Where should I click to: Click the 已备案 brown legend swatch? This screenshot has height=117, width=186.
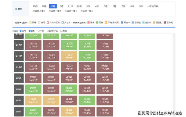(165, 23)
